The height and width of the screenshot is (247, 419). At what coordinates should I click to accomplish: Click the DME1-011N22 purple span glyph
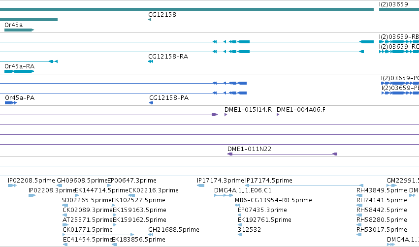(x=282, y=154)
